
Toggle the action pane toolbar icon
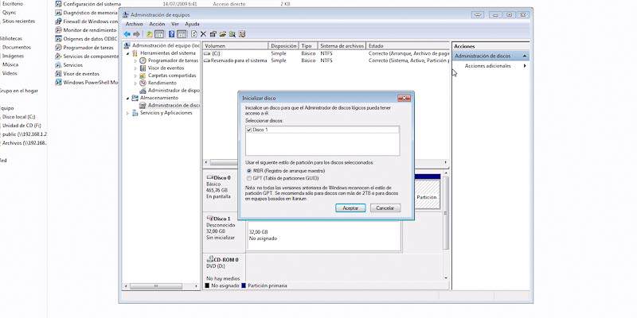click(182, 34)
